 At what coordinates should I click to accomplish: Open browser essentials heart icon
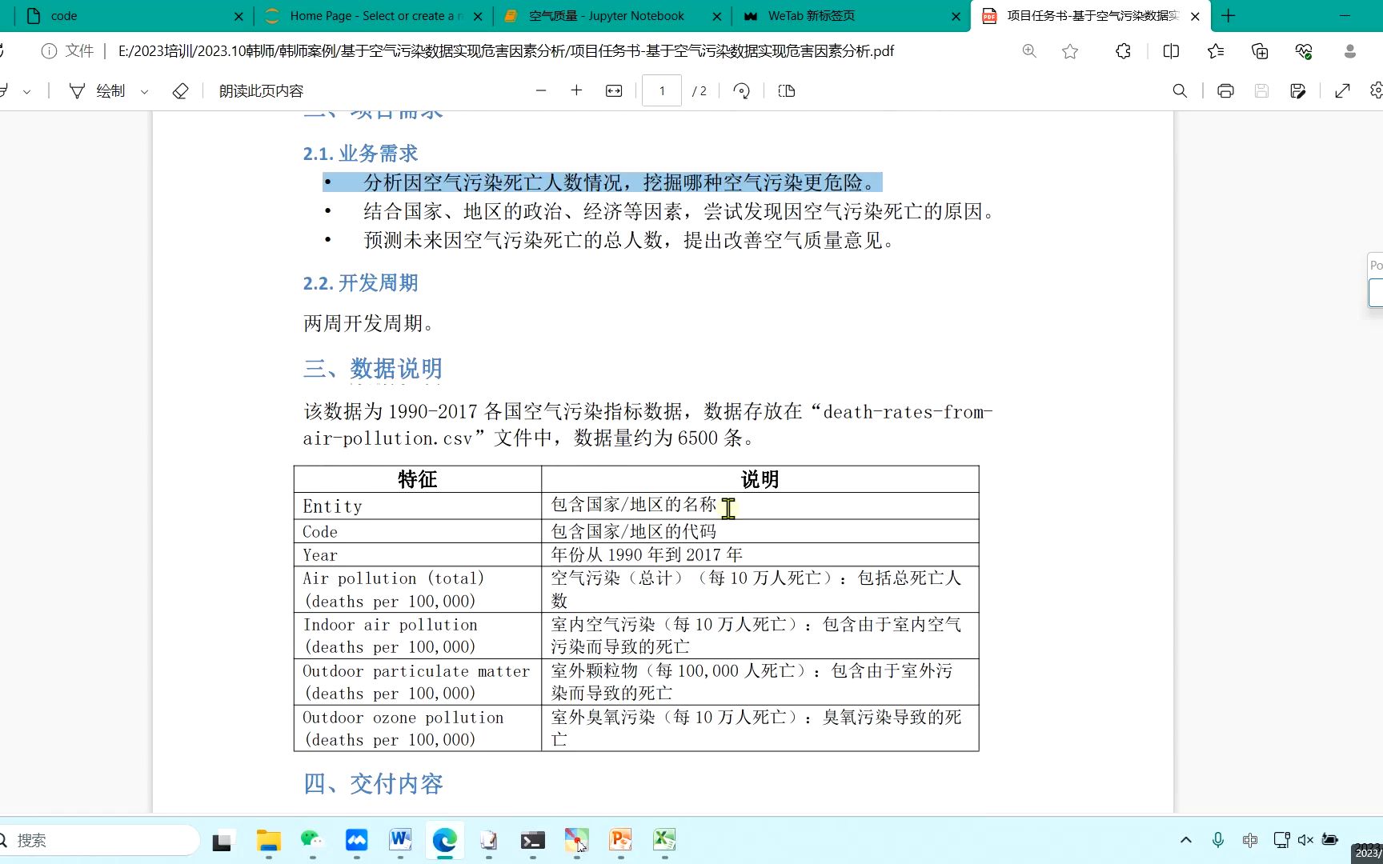1304,51
